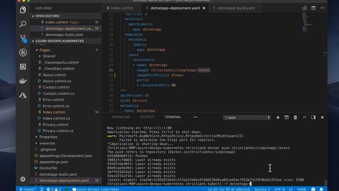
Task: Select dotnetapp-build.yaml in Open Editors
Action: pyautogui.click(x=66, y=34)
